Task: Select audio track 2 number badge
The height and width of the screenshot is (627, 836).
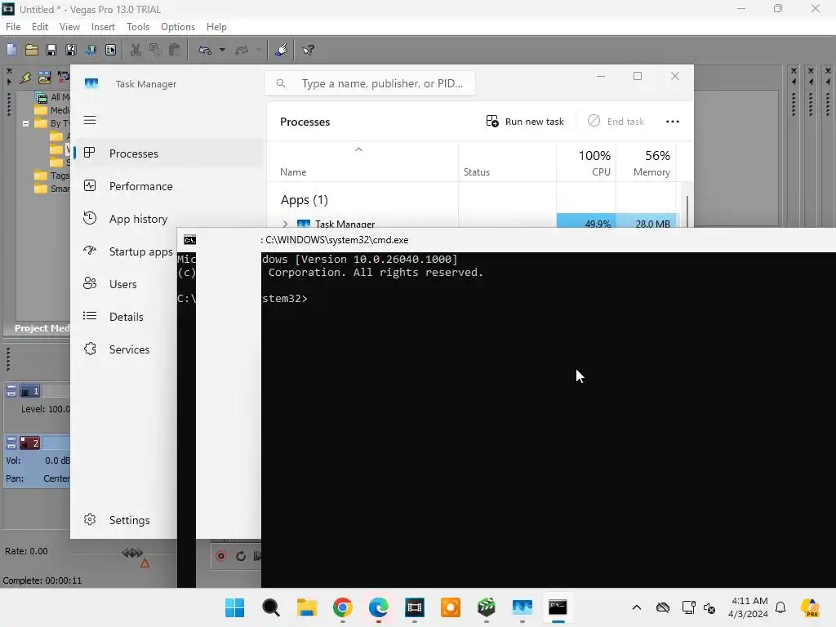Action: [30, 443]
